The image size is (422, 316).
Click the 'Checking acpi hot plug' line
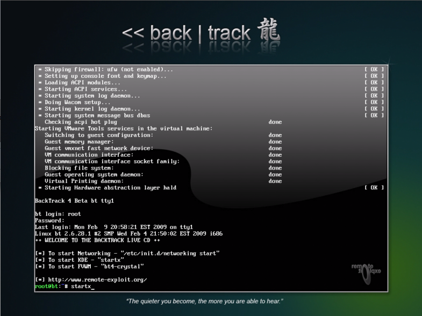(x=81, y=122)
